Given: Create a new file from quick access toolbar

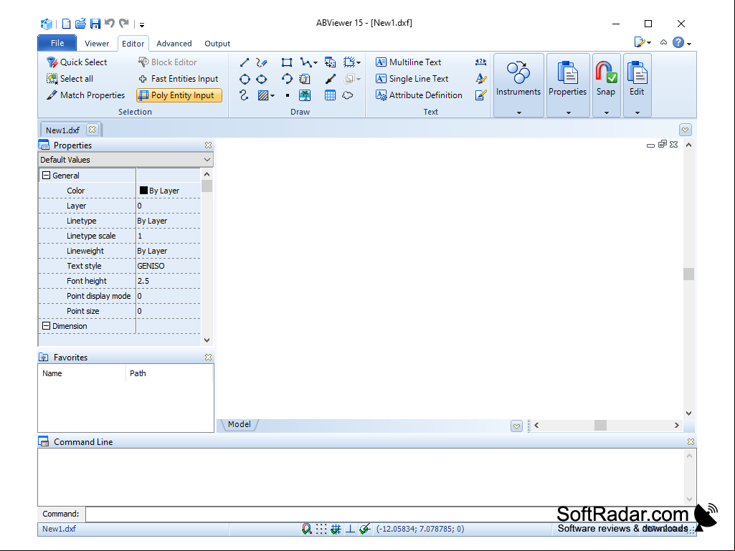Looking at the screenshot, I should click(x=67, y=24).
